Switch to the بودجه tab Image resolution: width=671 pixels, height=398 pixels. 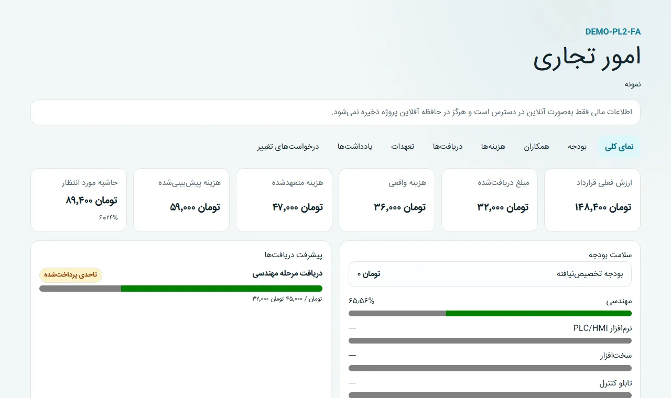click(x=577, y=147)
